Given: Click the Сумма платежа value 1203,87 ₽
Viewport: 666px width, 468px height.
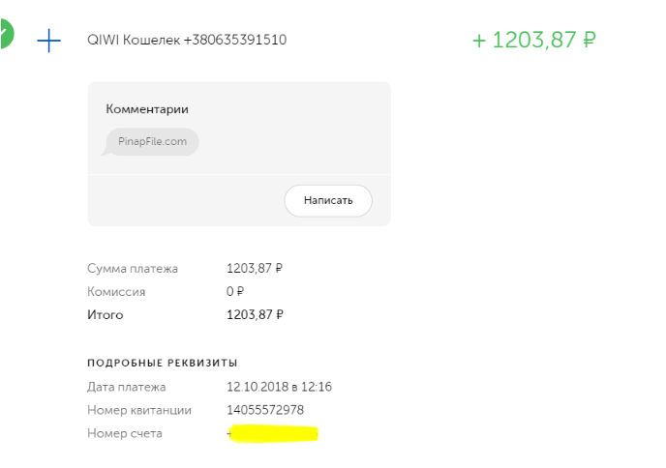Looking at the screenshot, I should [x=255, y=269].
